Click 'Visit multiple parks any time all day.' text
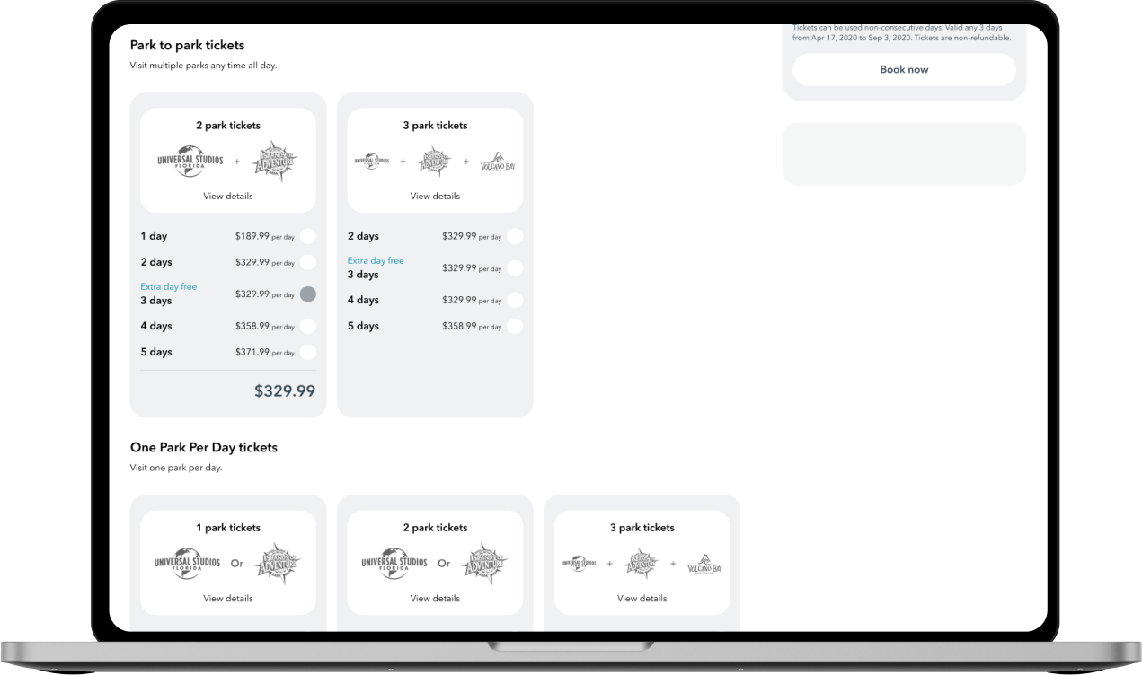Image resolution: width=1142 pixels, height=675 pixels. click(x=203, y=66)
